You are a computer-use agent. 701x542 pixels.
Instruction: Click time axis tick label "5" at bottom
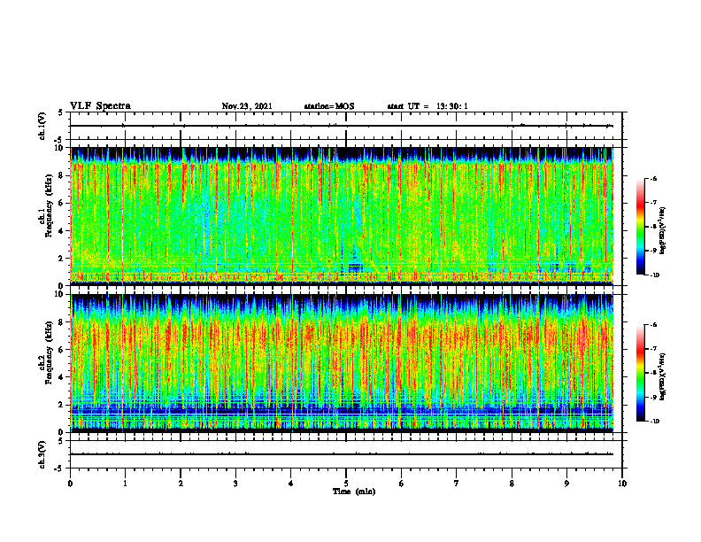346,484
